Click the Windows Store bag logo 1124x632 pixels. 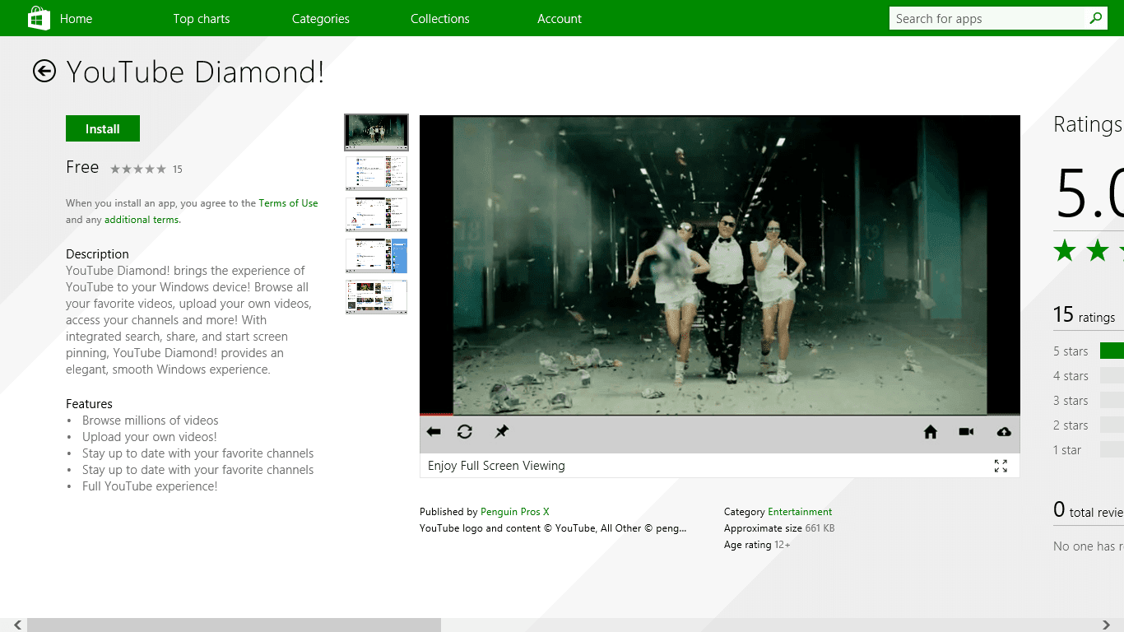39,18
